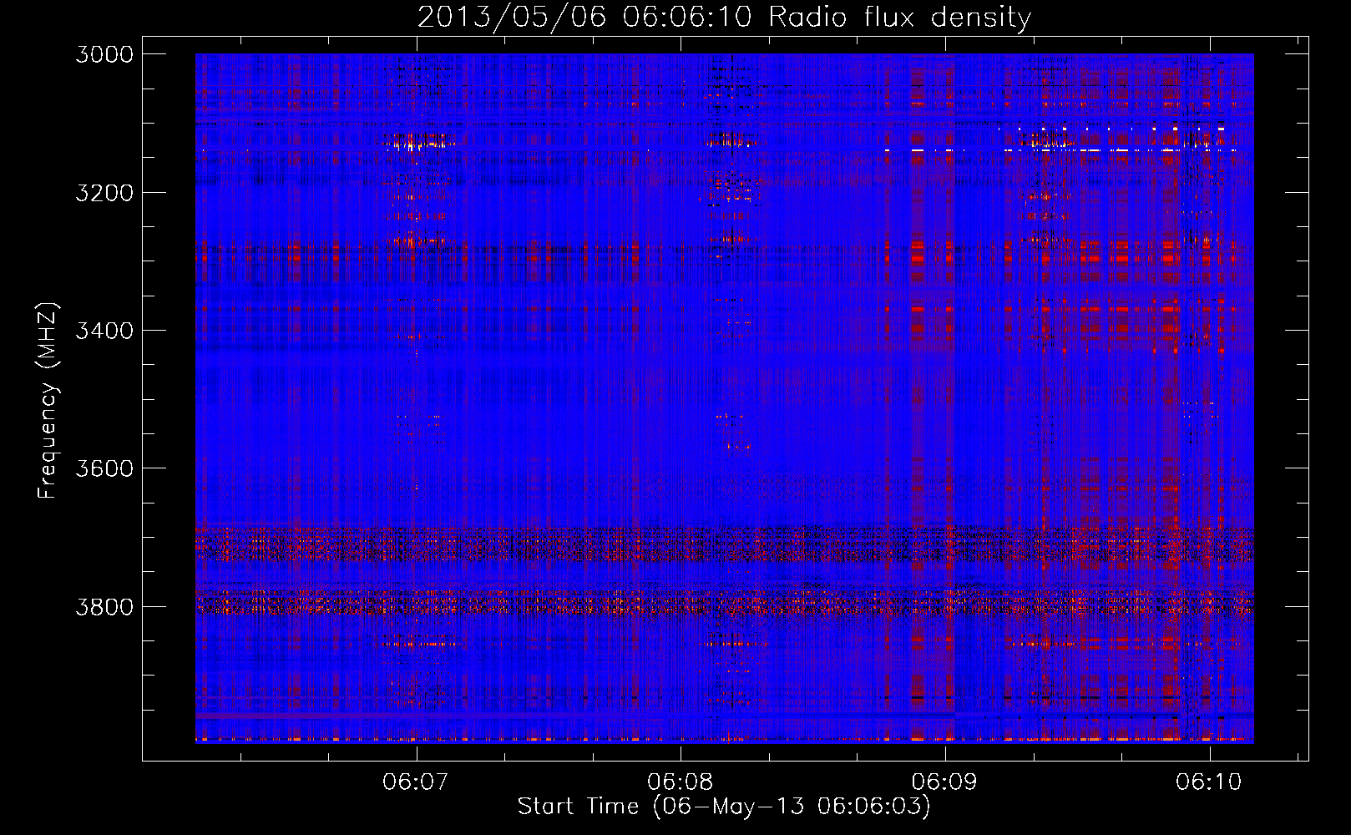Click the plot title 'Radio flux density'

click(x=900, y=18)
